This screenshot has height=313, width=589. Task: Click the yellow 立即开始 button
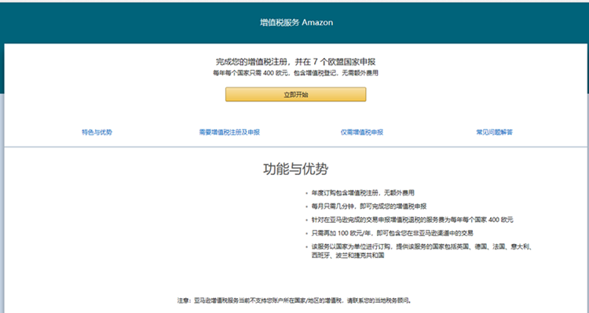[x=295, y=95]
